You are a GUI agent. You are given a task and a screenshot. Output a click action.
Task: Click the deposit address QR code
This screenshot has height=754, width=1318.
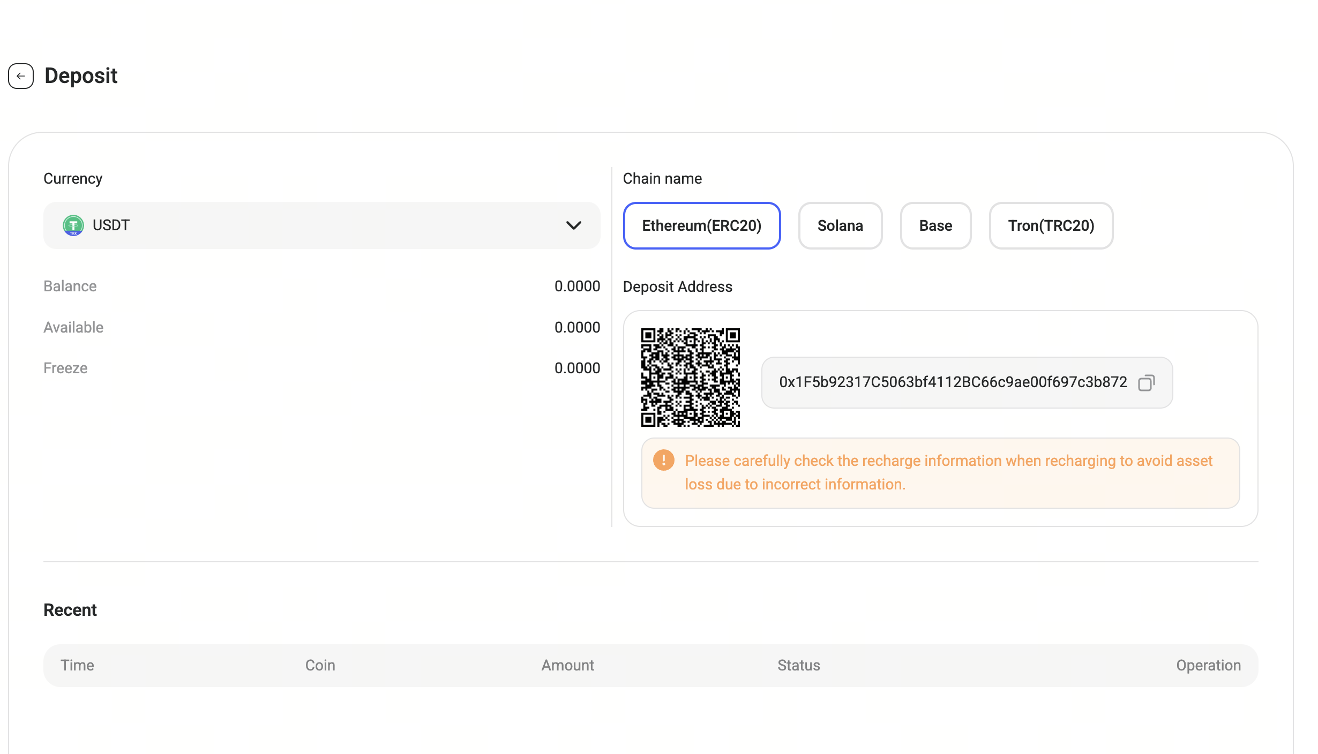click(x=690, y=378)
